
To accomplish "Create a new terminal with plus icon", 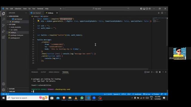I will 152,72.
